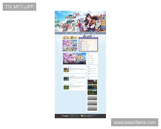161x129 pixels.
Task: Click the orange corner icon of the news panel
Action: (97, 50)
